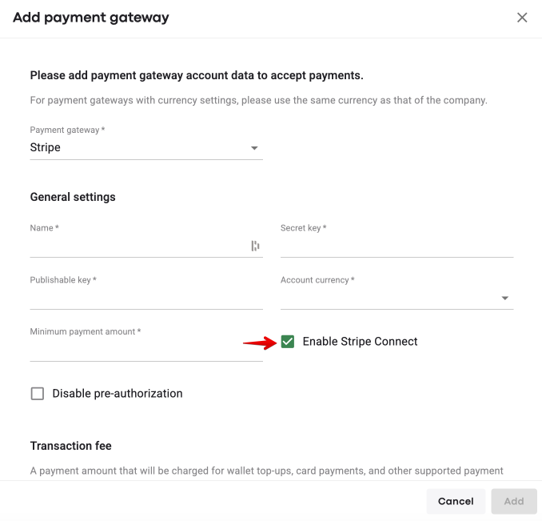542x521 pixels.
Task: Click the General settings heading
Action: (x=73, y=197)
